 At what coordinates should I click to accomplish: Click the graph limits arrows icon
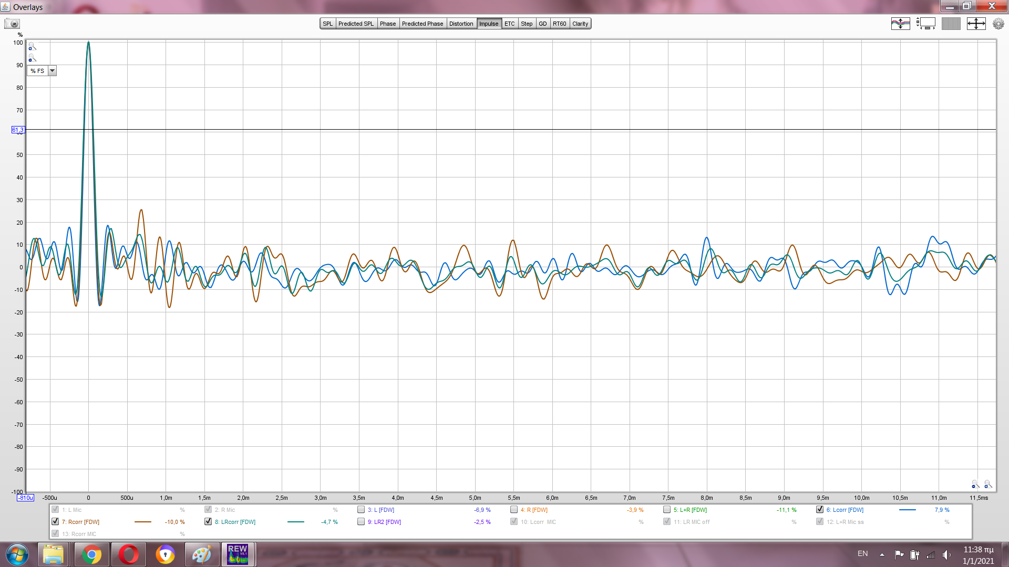(976, 24)
